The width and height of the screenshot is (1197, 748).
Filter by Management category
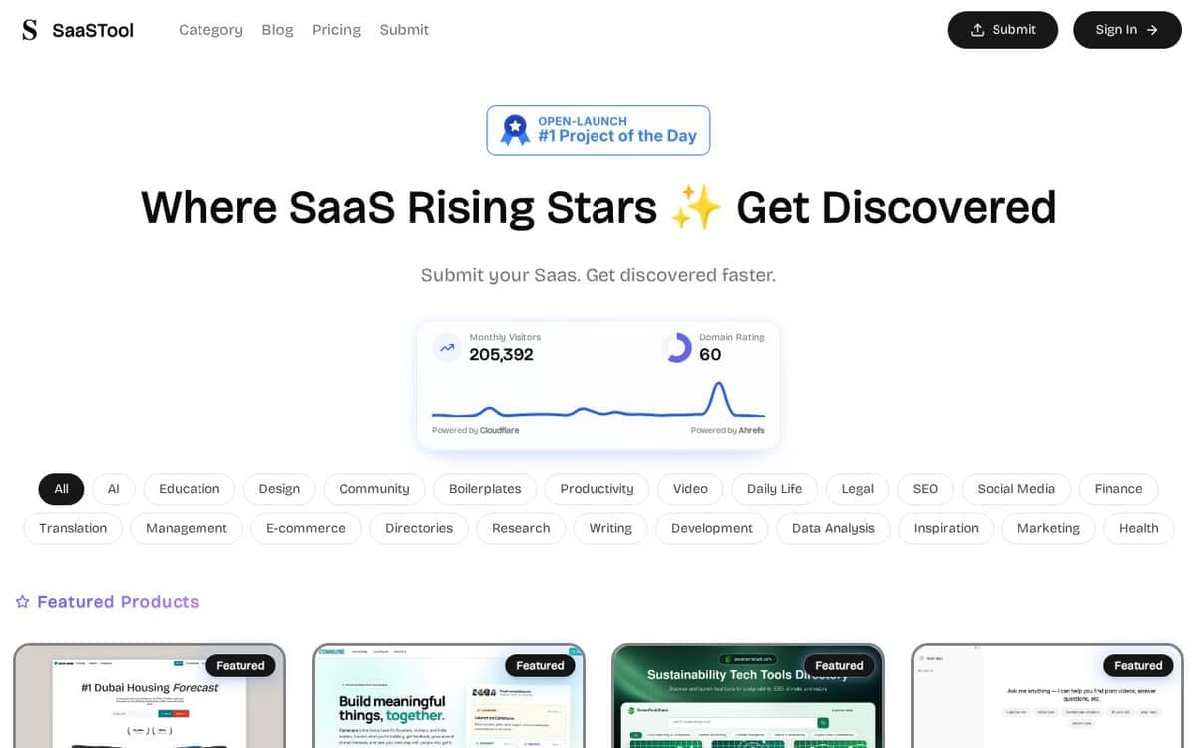tap(187, 528)
